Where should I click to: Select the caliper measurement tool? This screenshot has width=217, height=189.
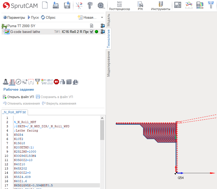(x=90, y=6)
